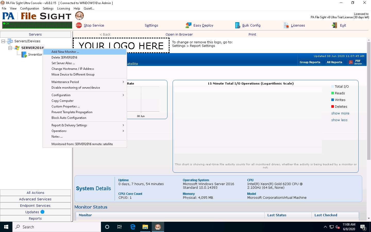Open the File menu
This screenshot has height=232, width=371.
click(4, 9)
